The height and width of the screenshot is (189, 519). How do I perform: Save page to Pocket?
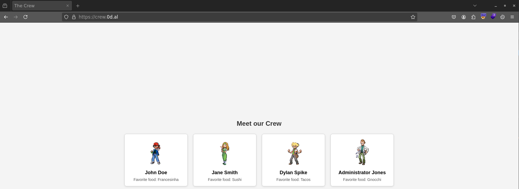point(454,17)
